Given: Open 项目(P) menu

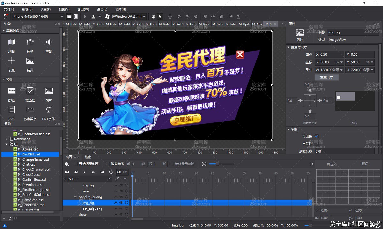Looking at the screenshot, I should click(46, 9).
